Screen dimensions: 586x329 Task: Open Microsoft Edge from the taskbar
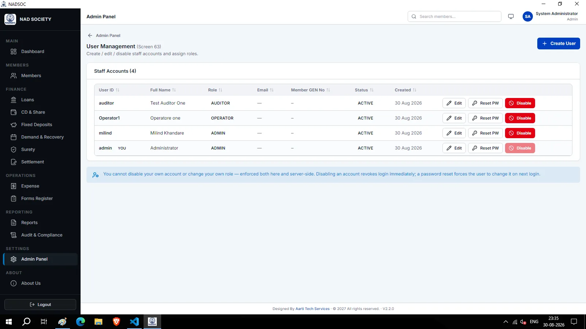81,322
